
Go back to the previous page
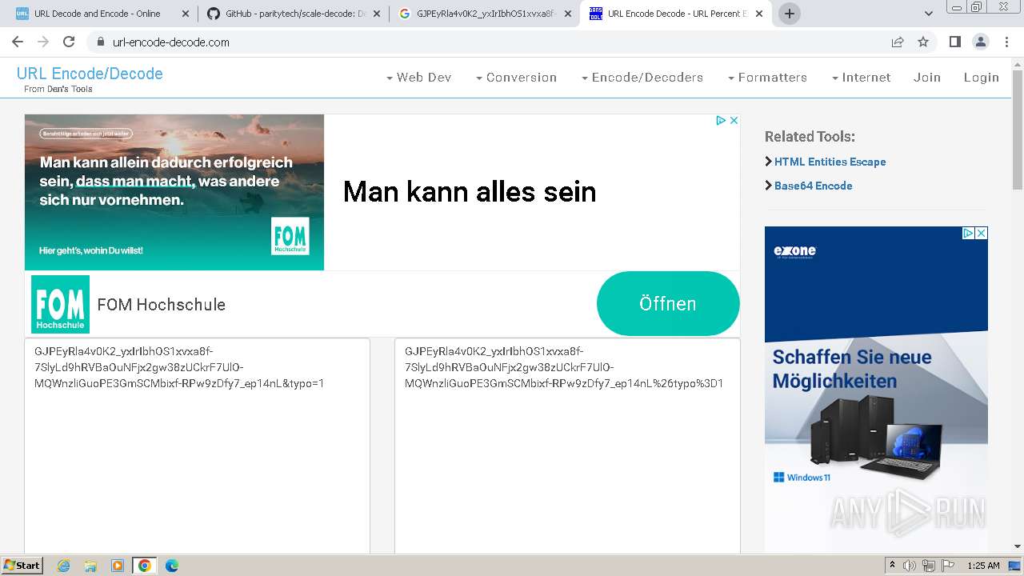pos(18,42)
